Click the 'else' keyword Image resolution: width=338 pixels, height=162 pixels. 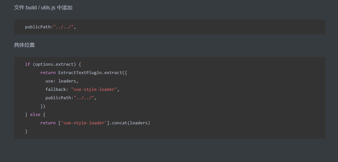35,115
